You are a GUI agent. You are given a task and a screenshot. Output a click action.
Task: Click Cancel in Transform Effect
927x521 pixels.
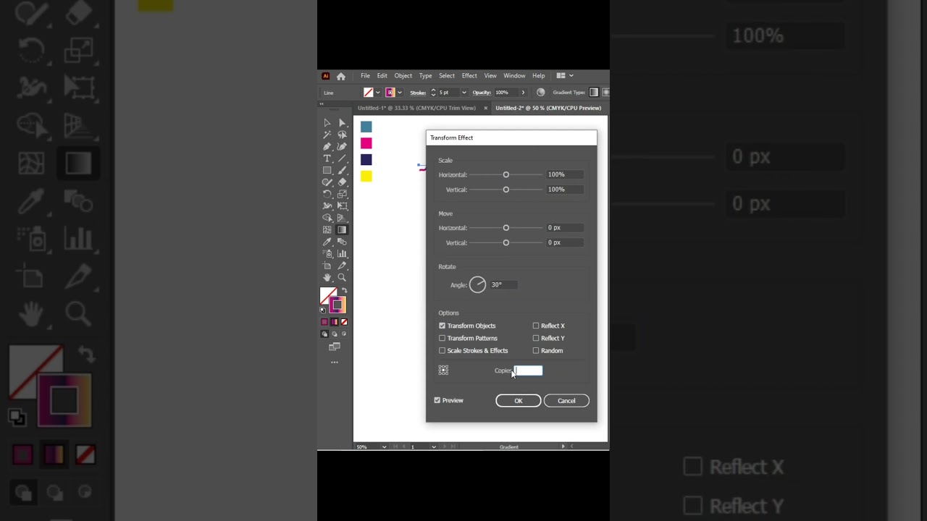(566, 400)
